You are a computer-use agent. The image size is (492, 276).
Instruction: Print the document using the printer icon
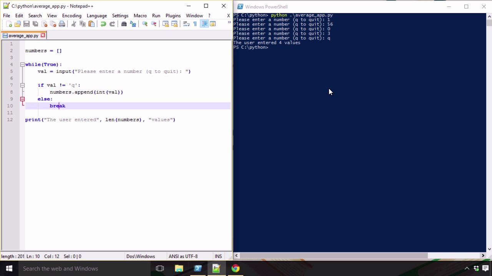(62, 24)
